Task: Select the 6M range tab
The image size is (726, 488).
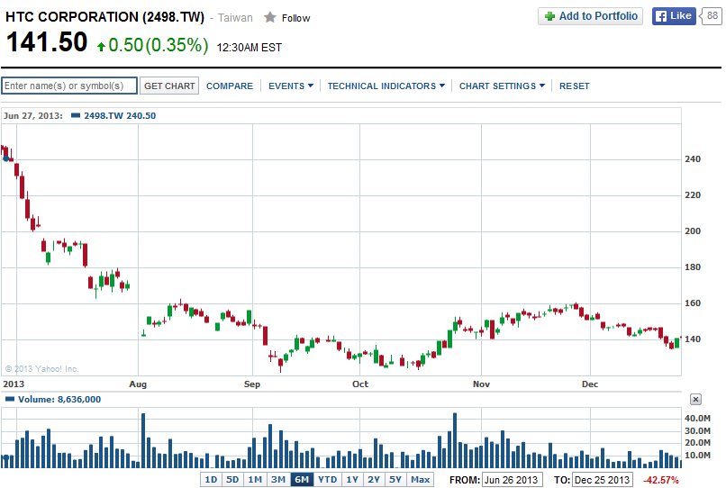Action: 302,480
